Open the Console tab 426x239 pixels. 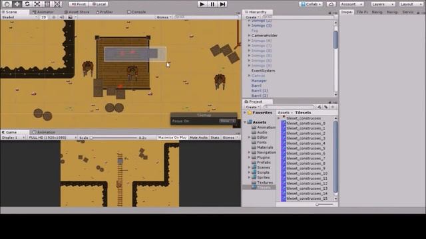click(136, 12)
